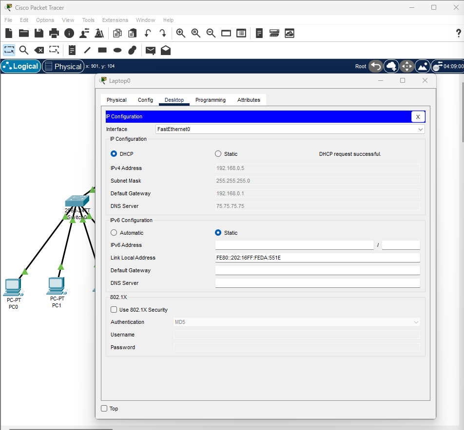Viewport: 464px width, 430px height.
Task: Choose the Select tool icon
Action: point(9,50)
